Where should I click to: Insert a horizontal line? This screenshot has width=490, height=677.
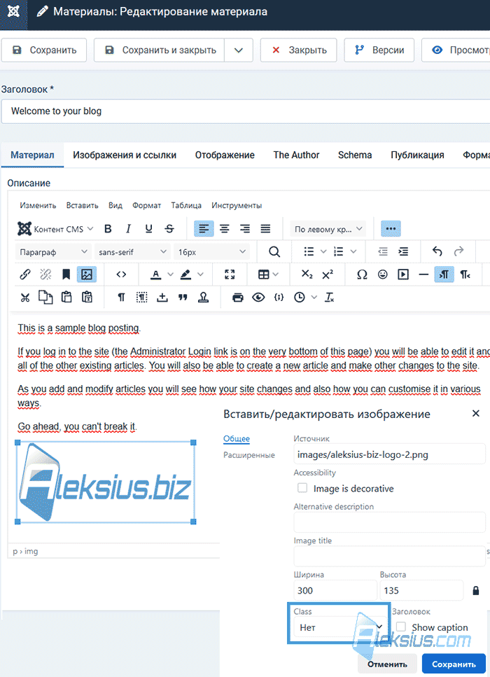pos(423,274)
